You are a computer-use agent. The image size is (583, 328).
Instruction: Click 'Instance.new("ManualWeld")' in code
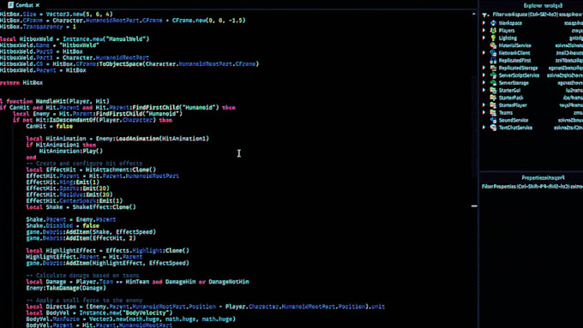tap(106, 39)
